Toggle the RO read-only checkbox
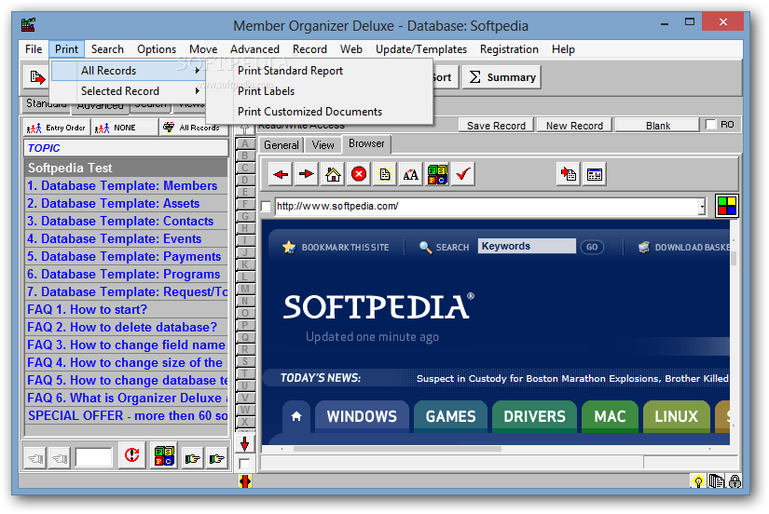769x514 pixels. (710, 125)
